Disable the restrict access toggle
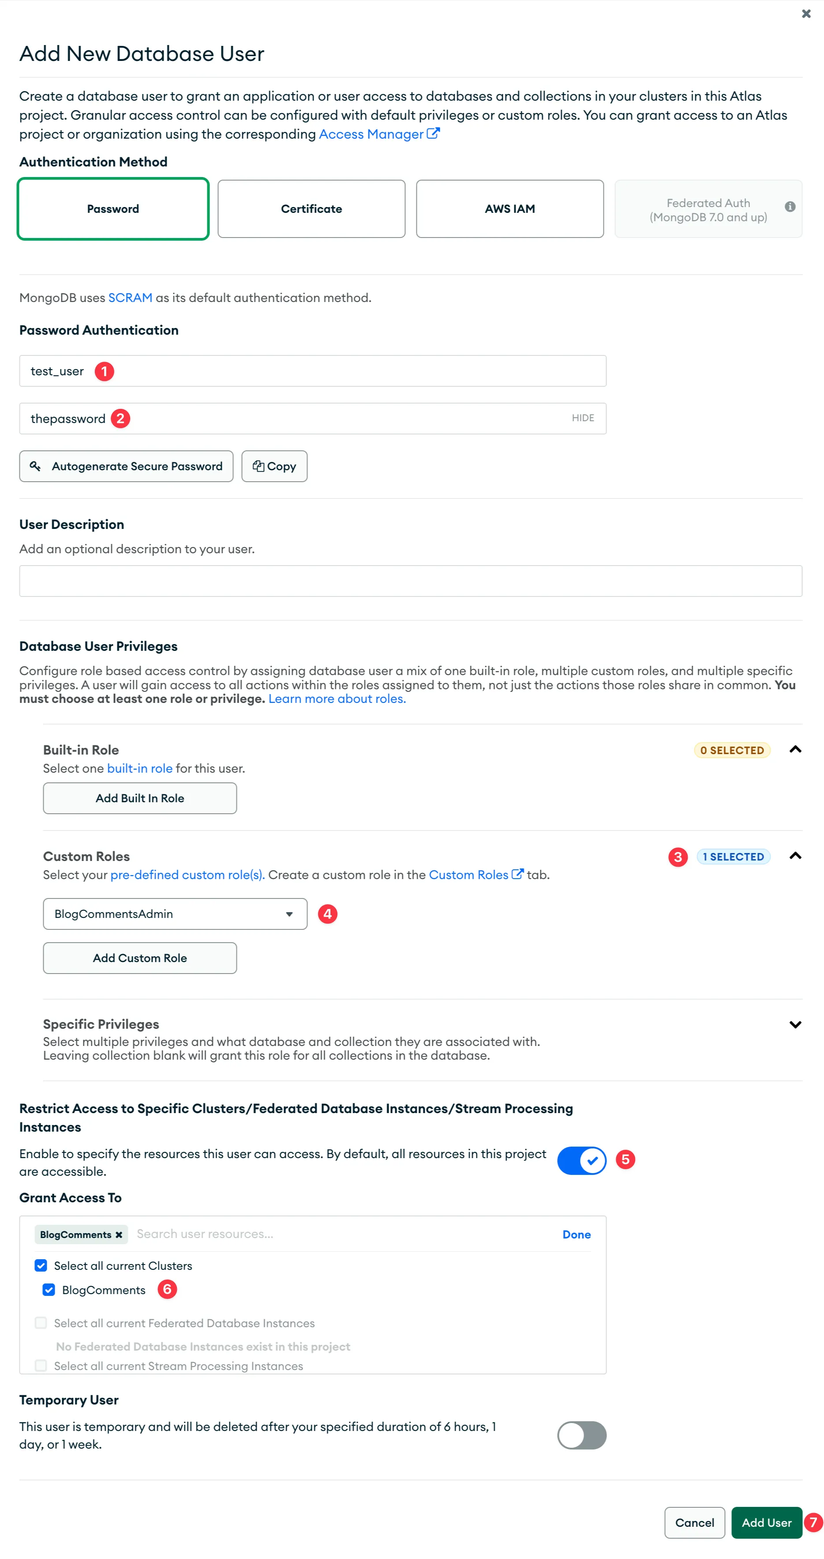Viewport: 824px width, 1559px height. pyautogui.click(x=581, y=1160)
